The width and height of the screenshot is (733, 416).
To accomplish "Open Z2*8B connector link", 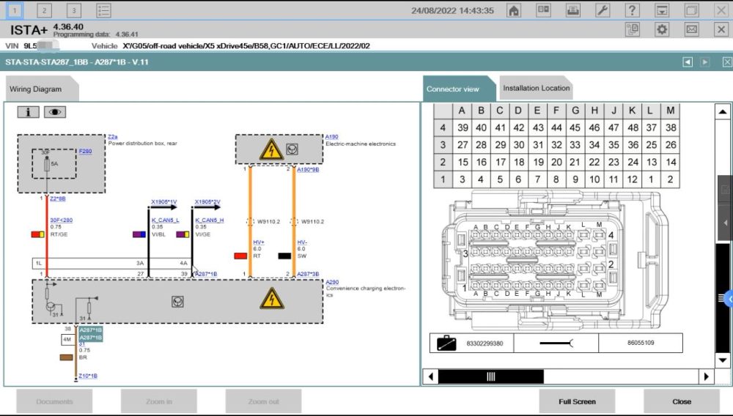I will [58, 199].
